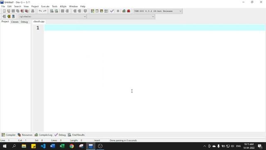Open the Search menu
Screen dimensions: 266x150
(17, 7)
